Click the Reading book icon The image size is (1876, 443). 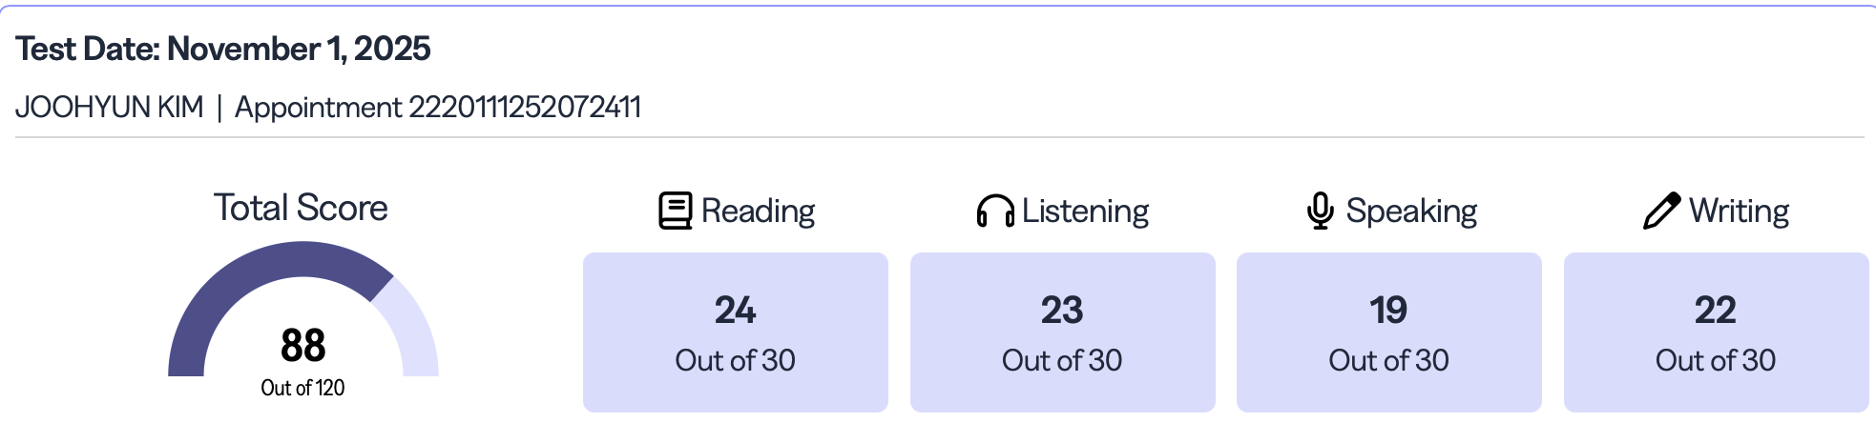676,211
